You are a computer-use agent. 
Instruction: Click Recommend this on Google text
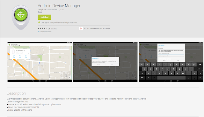click(100, 29)
